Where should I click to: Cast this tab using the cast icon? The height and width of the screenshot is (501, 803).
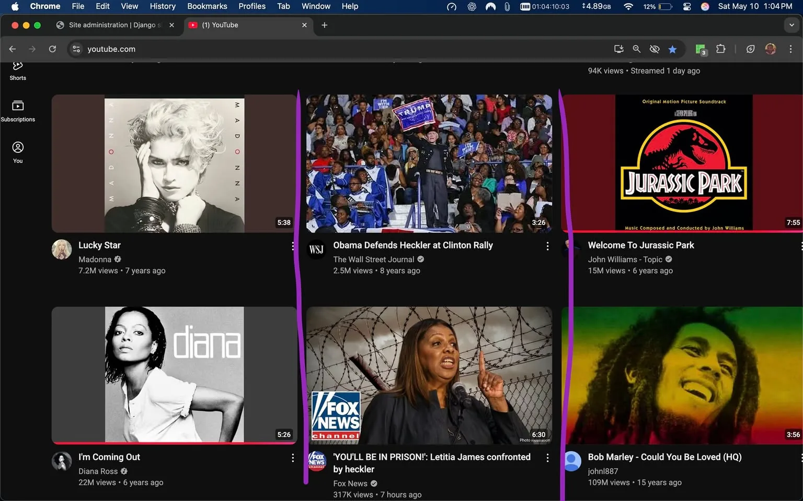click(x=618, y=49)
